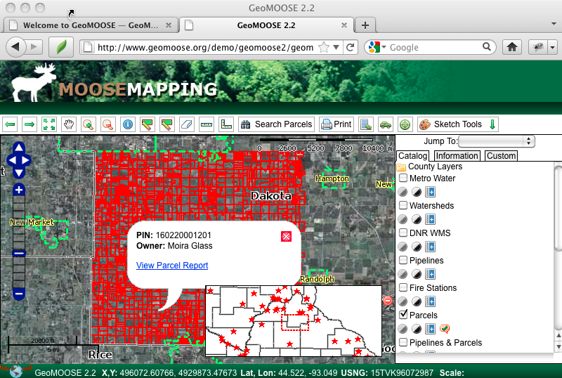Switch to the Information tab
Viewport: 562px width, 378px height.
tap(457, 156)
